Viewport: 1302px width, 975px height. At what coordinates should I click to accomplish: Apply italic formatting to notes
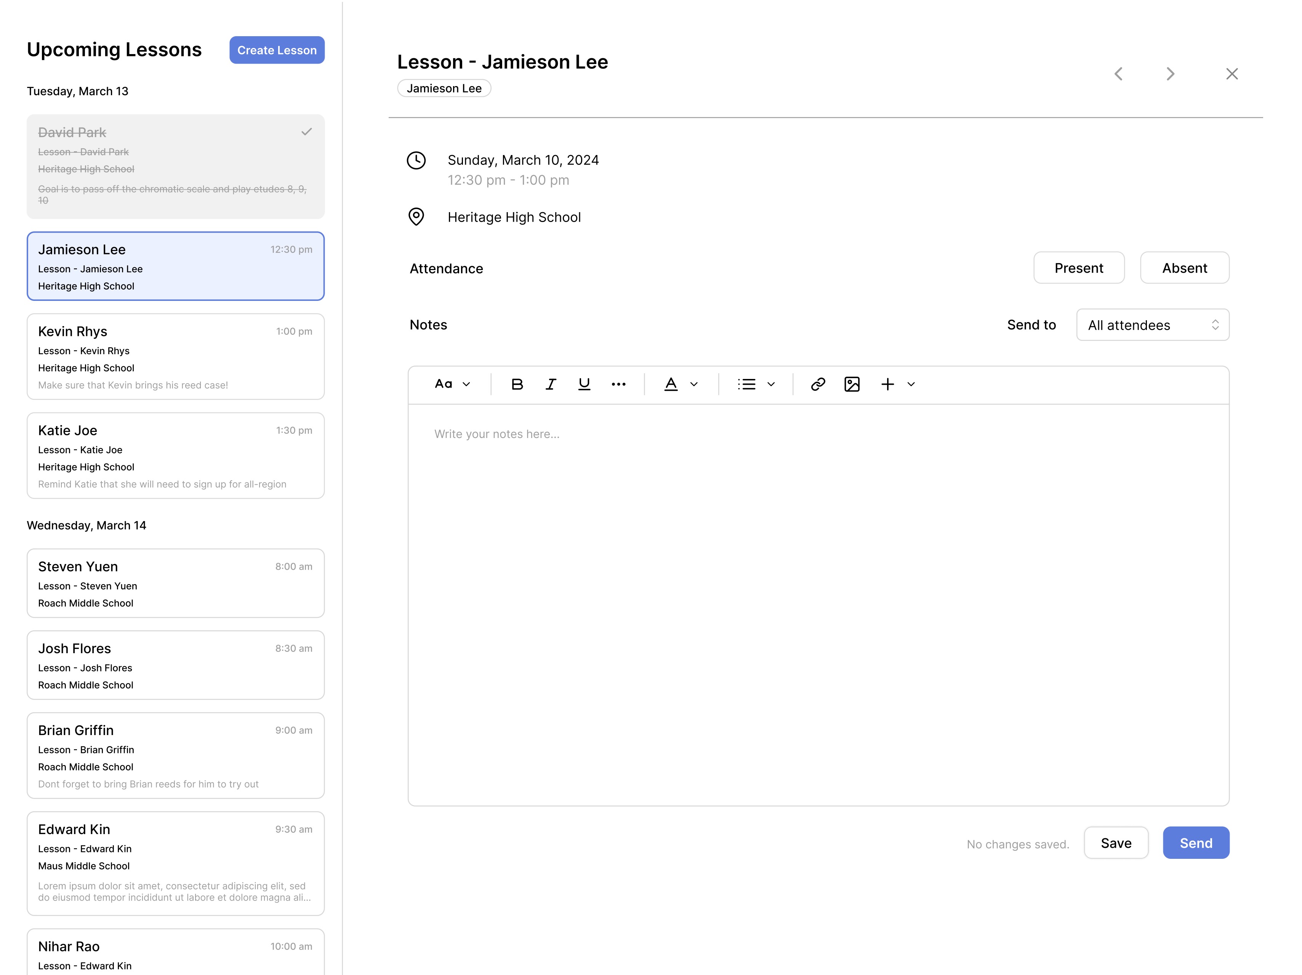coord(550,384)
